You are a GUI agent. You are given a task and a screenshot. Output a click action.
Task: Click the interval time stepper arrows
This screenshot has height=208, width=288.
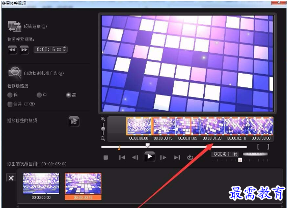[x=64, y=49]
